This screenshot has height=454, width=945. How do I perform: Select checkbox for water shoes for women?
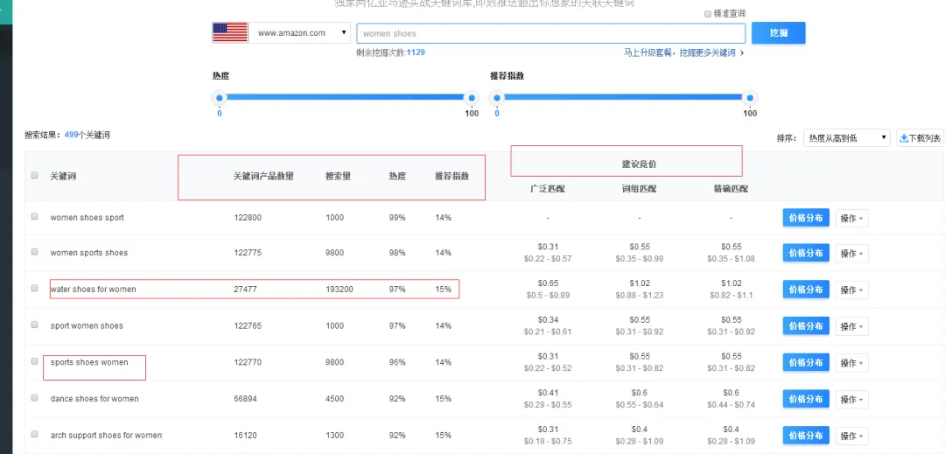click(x=34, y=288)
